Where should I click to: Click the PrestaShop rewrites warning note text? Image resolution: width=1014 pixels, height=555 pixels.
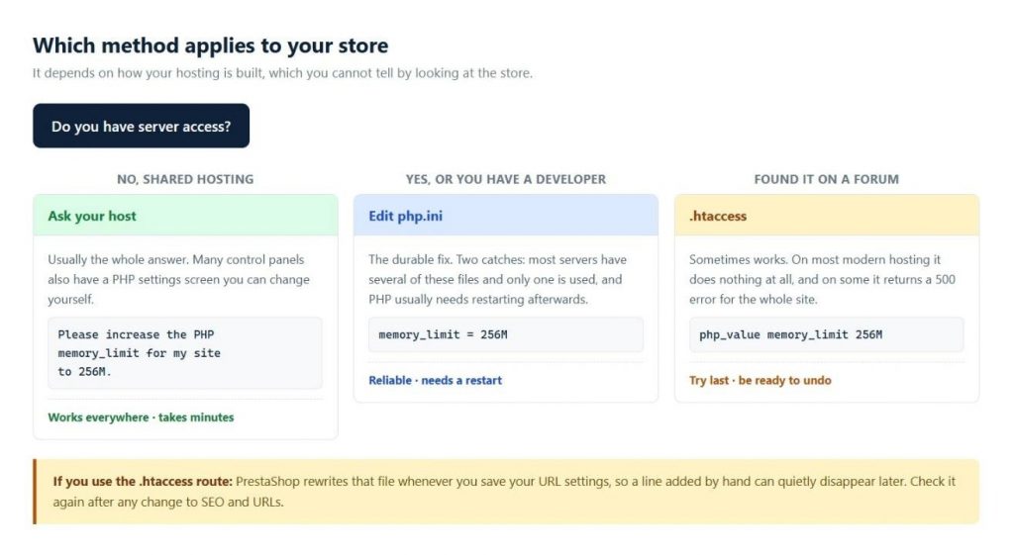504,492
